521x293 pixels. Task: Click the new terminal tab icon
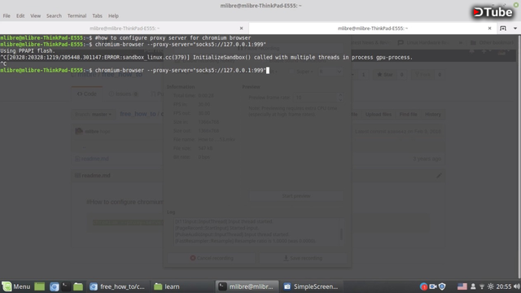(x=503, y=28)
